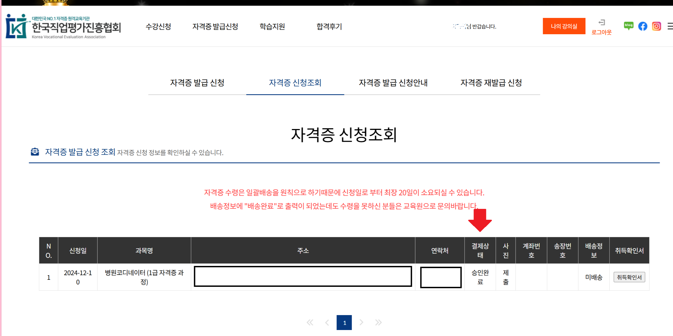Screen dimensions: 673x336
Task: Open 합격후기 menu
Action: coord(329,27)
